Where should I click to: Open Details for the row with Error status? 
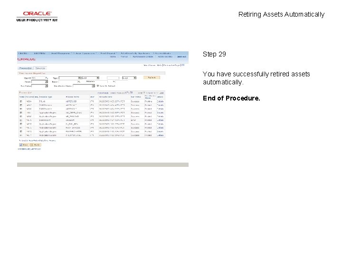(160, 120)
